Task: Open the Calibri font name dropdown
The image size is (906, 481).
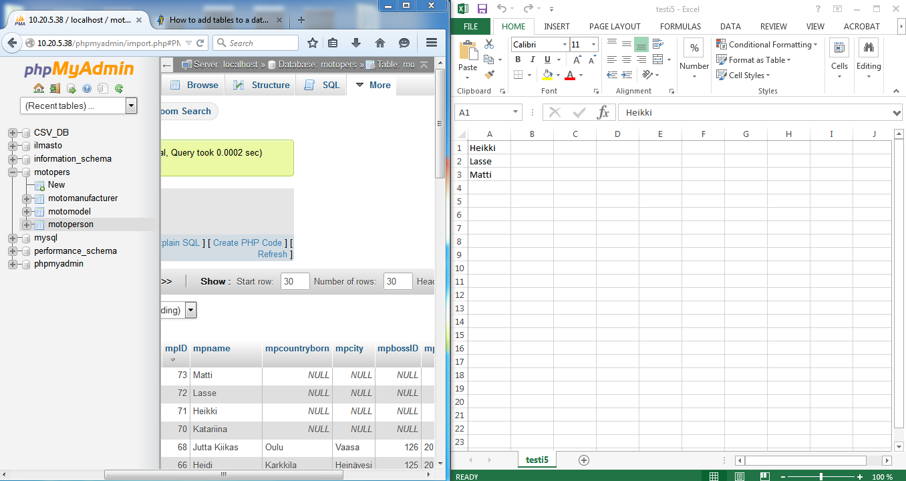Action: pyautogui.click(x=565, y=44)
